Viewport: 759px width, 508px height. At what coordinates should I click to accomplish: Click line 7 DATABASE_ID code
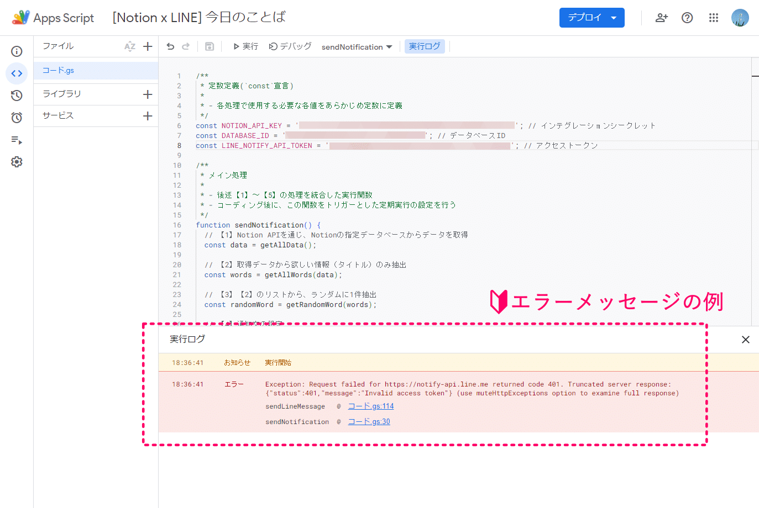(x=350, y=136)
